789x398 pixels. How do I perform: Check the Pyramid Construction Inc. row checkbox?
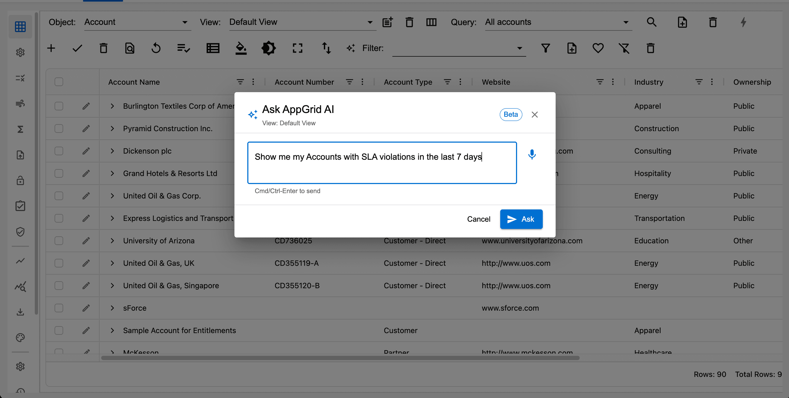click(59, 128)
